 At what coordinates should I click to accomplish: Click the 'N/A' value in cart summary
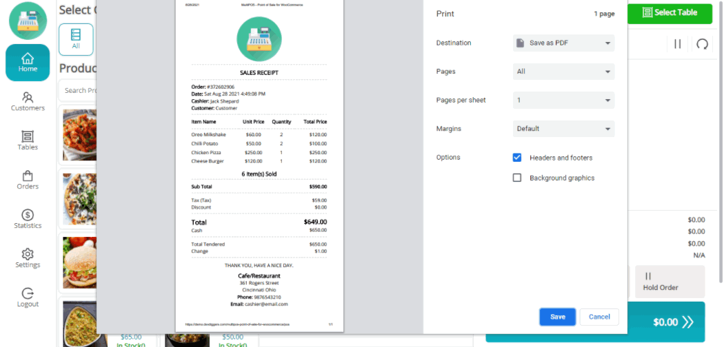(699, 255)
